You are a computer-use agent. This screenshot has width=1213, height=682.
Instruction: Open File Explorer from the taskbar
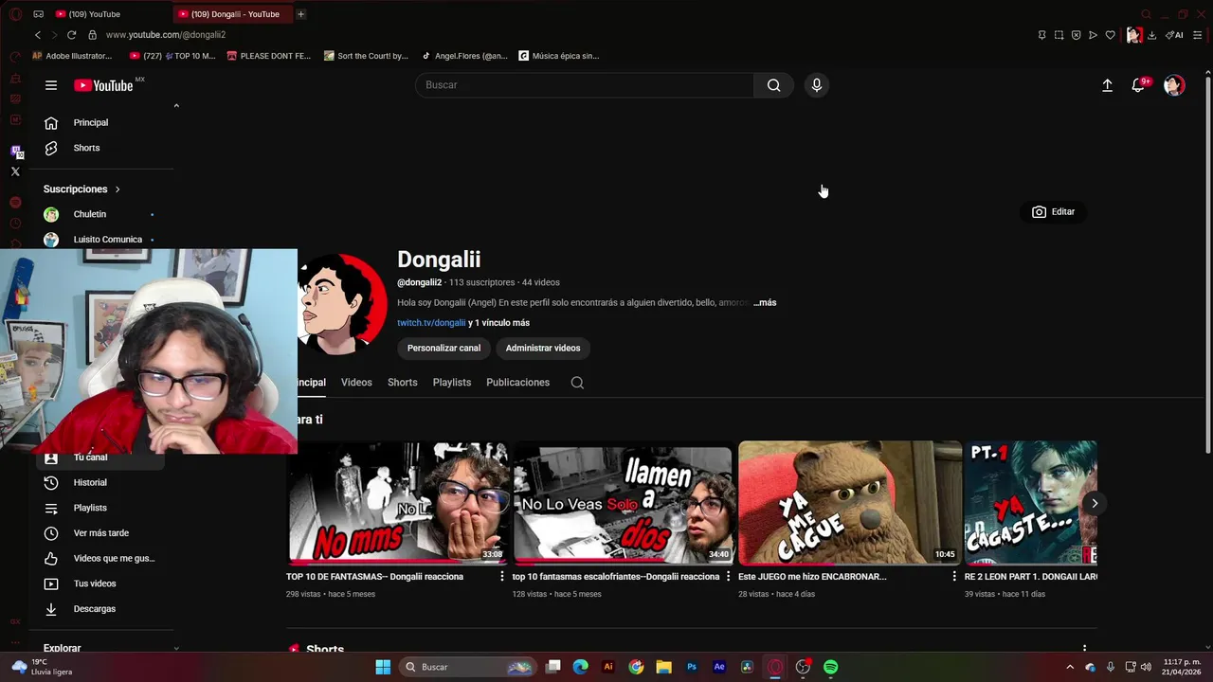(663, 667)
